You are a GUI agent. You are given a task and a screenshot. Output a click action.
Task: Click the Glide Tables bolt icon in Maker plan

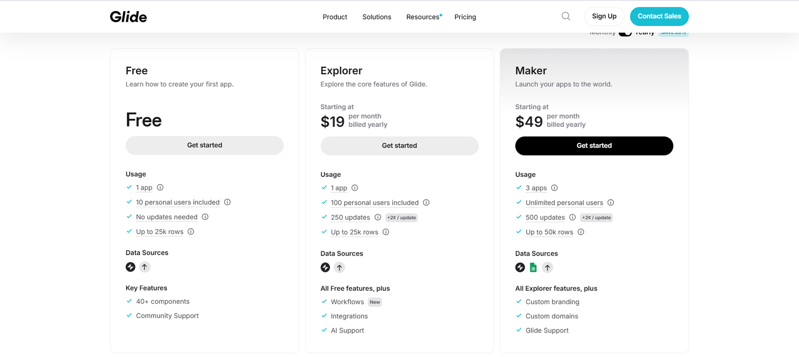520,268
